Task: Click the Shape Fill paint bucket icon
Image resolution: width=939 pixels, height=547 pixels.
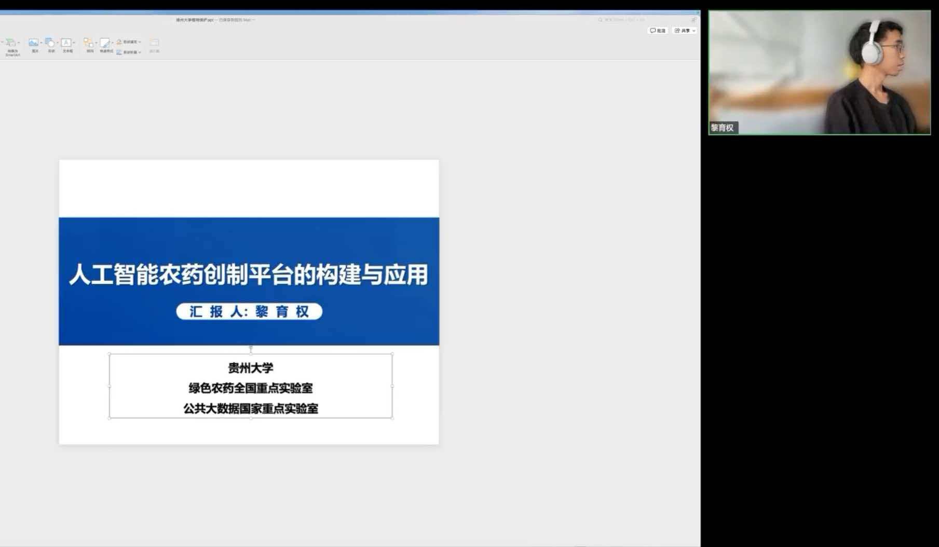Action: [x=119, y=42]
